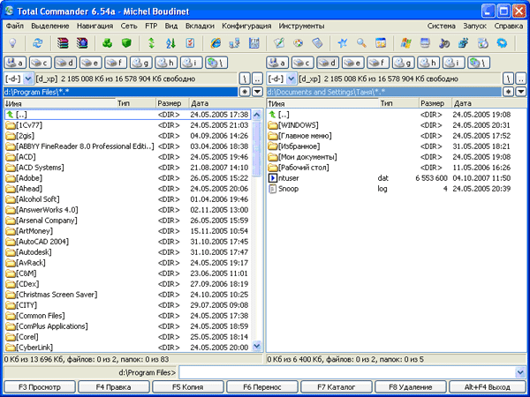Viewport: 530px width, 397px height.
Task: Click the magnifying glass search icon
Action: tap(360, 42)
